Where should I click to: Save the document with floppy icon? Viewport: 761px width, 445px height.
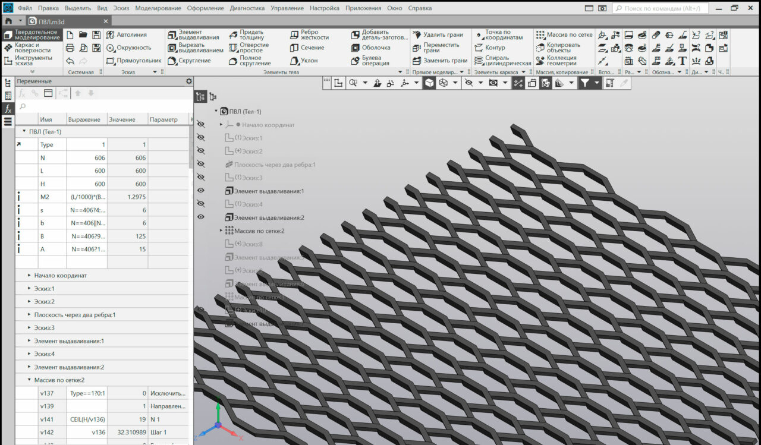(x=96, y=35)
